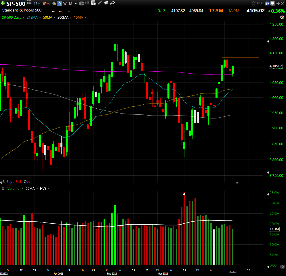Click the bottom-right scroll arrow button
286x276 pixels.
(283, 267)
